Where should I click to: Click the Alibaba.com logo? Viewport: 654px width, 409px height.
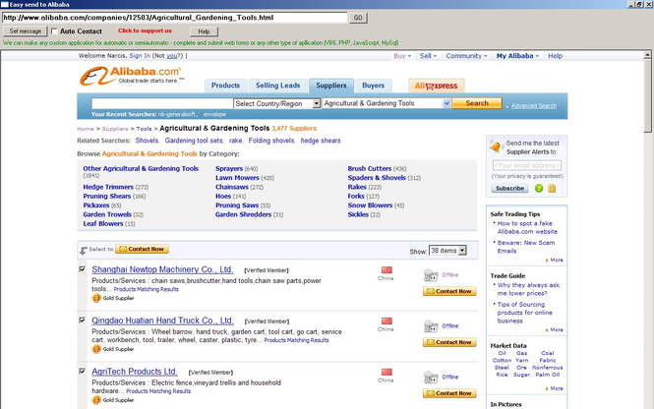point(132,76)
